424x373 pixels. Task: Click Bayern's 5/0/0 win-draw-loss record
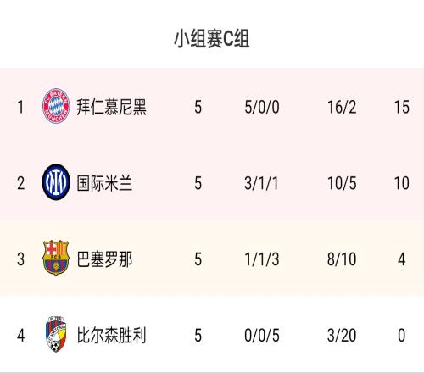pyautogui.click(x=262, y=107)
